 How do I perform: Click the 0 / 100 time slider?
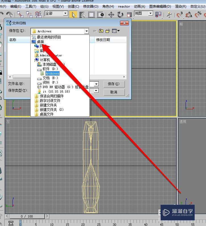(27, 216)
